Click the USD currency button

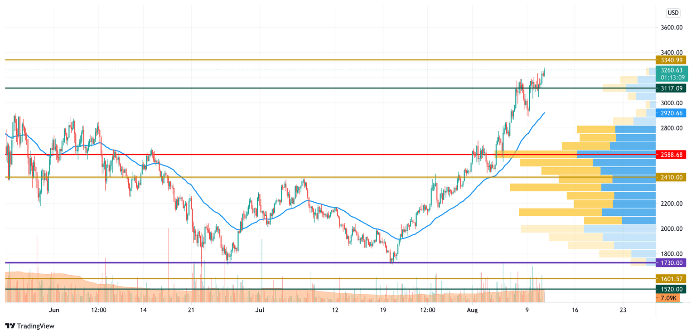[x=673, y=13]
